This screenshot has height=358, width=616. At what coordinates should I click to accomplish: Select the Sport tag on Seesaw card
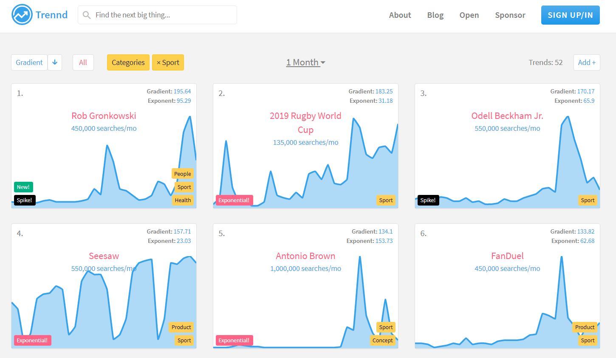184,341
